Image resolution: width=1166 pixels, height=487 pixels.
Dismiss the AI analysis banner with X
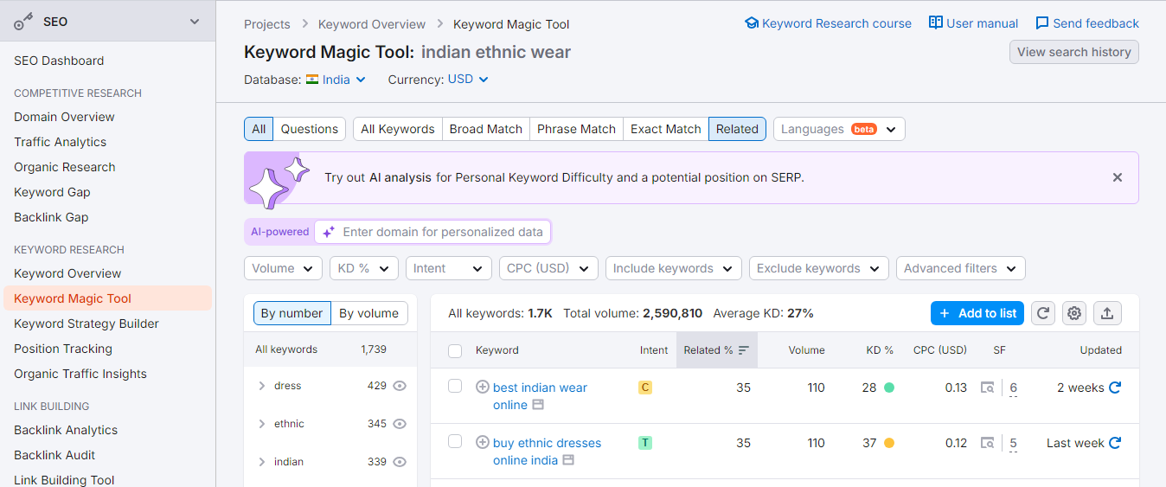pyautogui.click(x=1118, y=177)
